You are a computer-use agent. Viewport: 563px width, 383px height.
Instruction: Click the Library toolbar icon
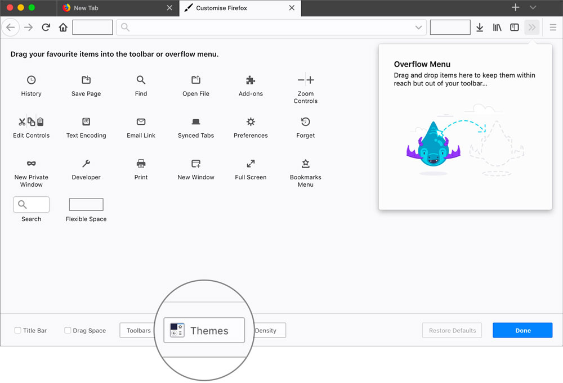[497, 27]
